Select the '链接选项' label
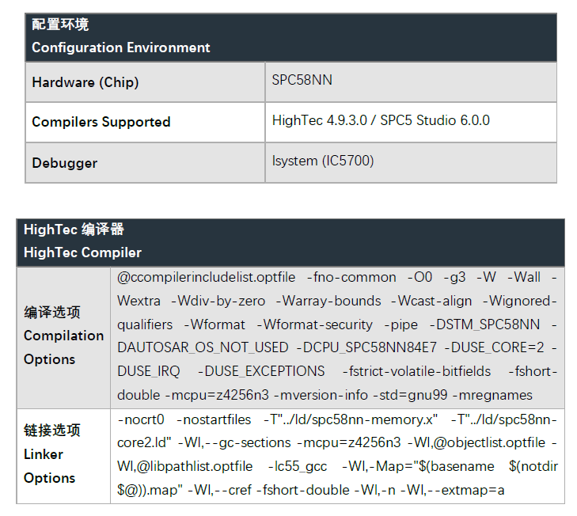Screen dimensions: 577x516 click(52, 431)
